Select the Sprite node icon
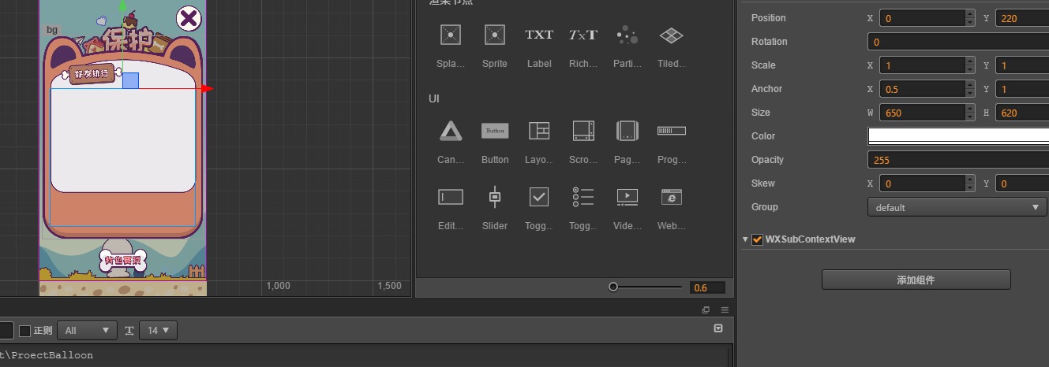This screenshot has width=1049, height=367. point(495,35)
